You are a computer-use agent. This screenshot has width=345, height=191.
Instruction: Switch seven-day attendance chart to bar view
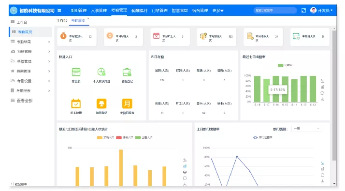322,87
